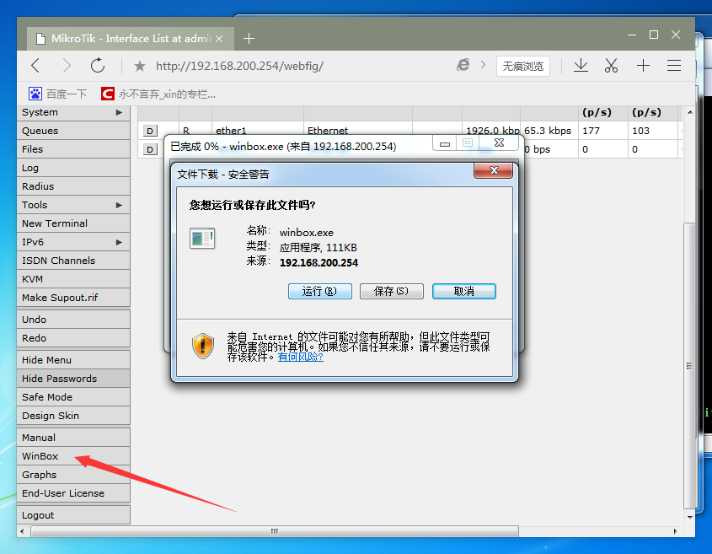This screenshot has width=712, height=554.
Task: Expand the Tools submenu arrow
Action: click(119, 205)
